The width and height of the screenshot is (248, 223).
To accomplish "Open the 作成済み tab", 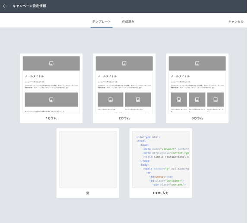I will [x=128, y=22].
